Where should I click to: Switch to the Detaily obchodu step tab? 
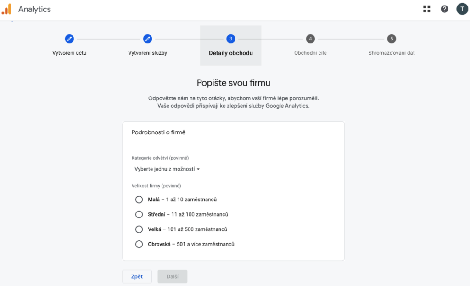(x=231, y=53)
